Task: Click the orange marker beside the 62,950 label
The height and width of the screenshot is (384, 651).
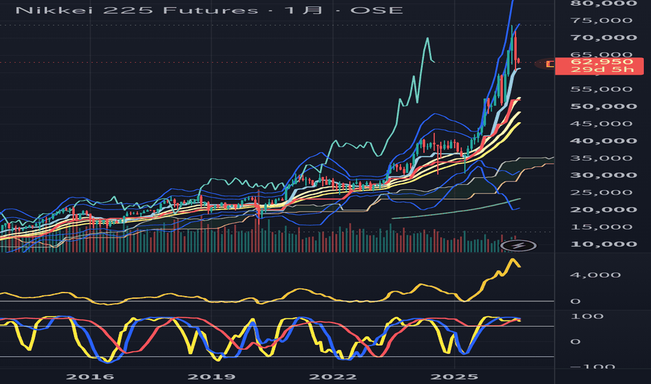Action: point(550,64)
